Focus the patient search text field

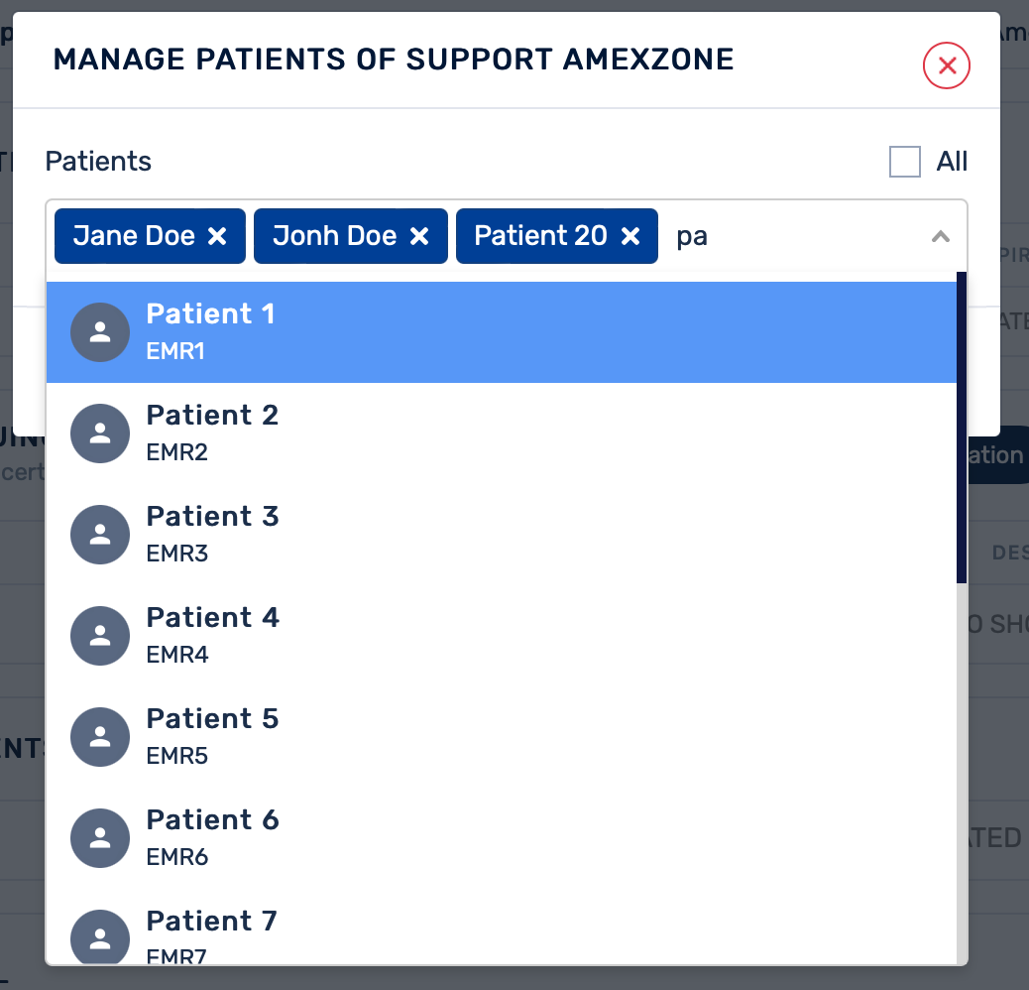[x=793, y=236]
